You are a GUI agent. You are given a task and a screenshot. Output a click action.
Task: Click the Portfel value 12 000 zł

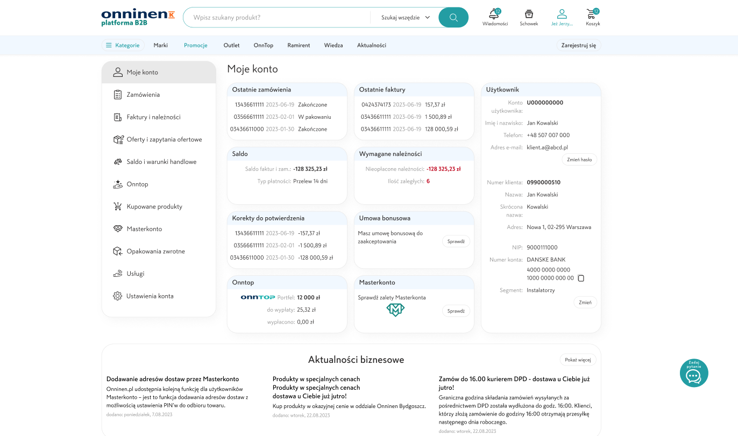click(309, 297)
